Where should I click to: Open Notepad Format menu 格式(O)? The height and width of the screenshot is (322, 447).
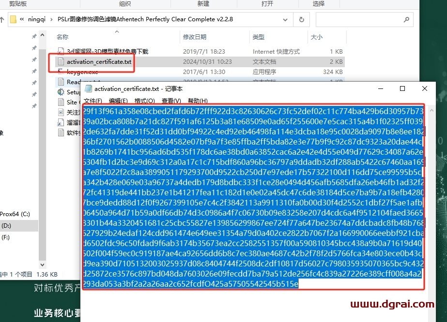pos(144,101)
